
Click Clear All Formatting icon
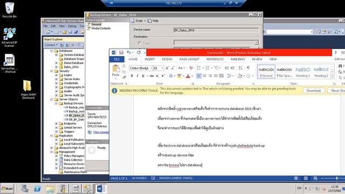point(191,68)
